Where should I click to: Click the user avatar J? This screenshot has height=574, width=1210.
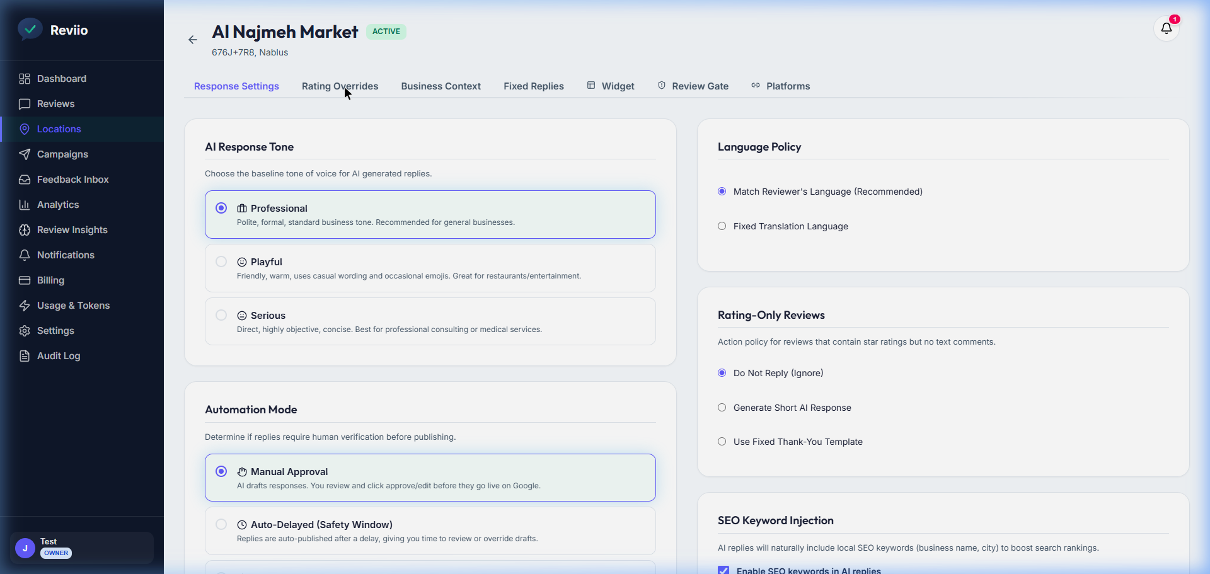(25, 548)
